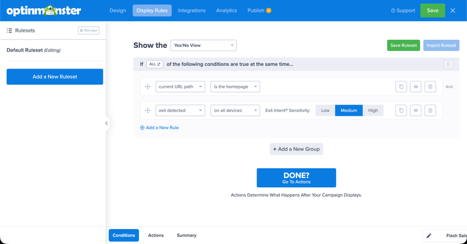Viewport: 467px width, 244px height.
Task: Open the Support link
Action: coord(403,11)
